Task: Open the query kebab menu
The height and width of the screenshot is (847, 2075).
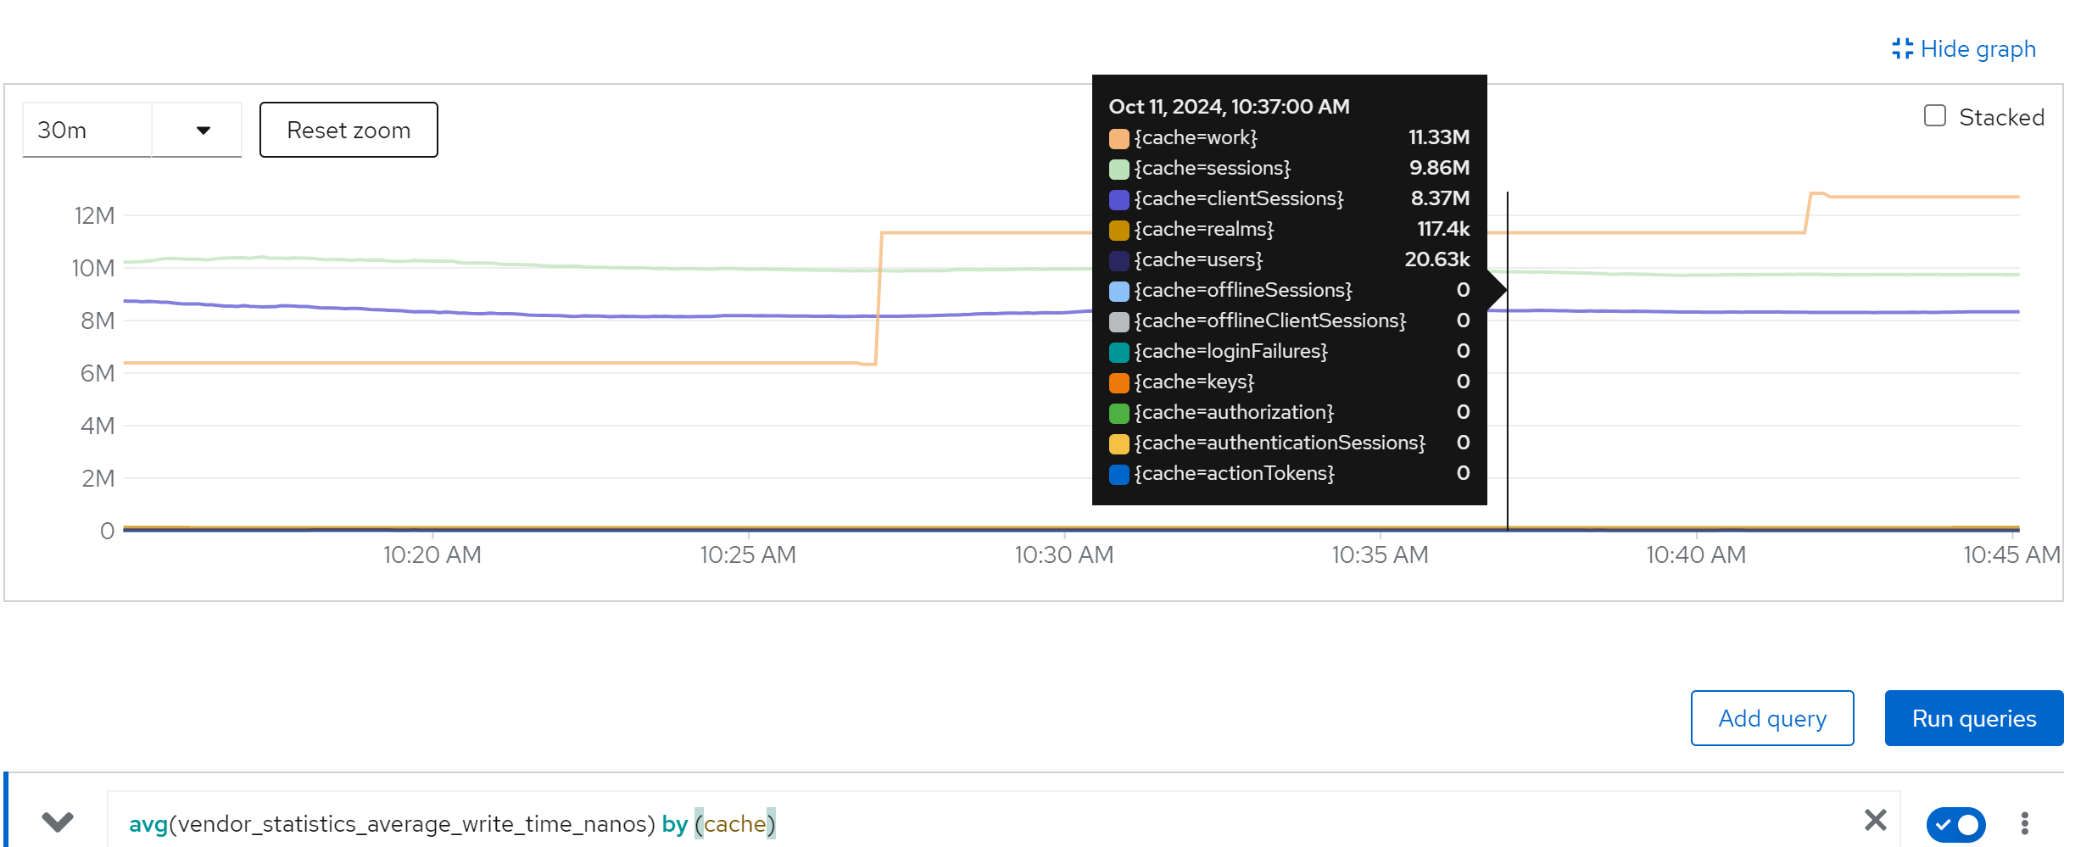Action: (x=2024, y=823)
